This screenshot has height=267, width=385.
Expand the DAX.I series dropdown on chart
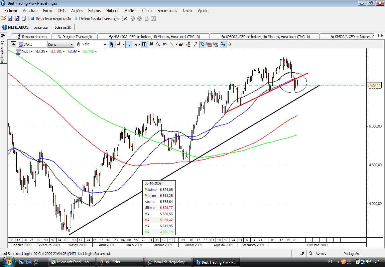pyautogui.click(x=31, y=52)
